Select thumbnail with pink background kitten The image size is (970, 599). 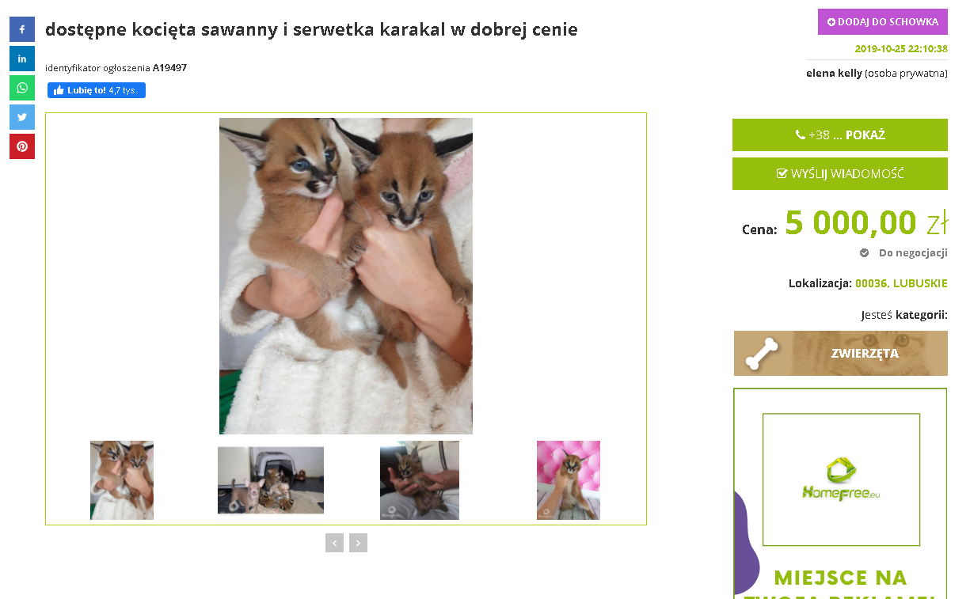click(569, 480)
